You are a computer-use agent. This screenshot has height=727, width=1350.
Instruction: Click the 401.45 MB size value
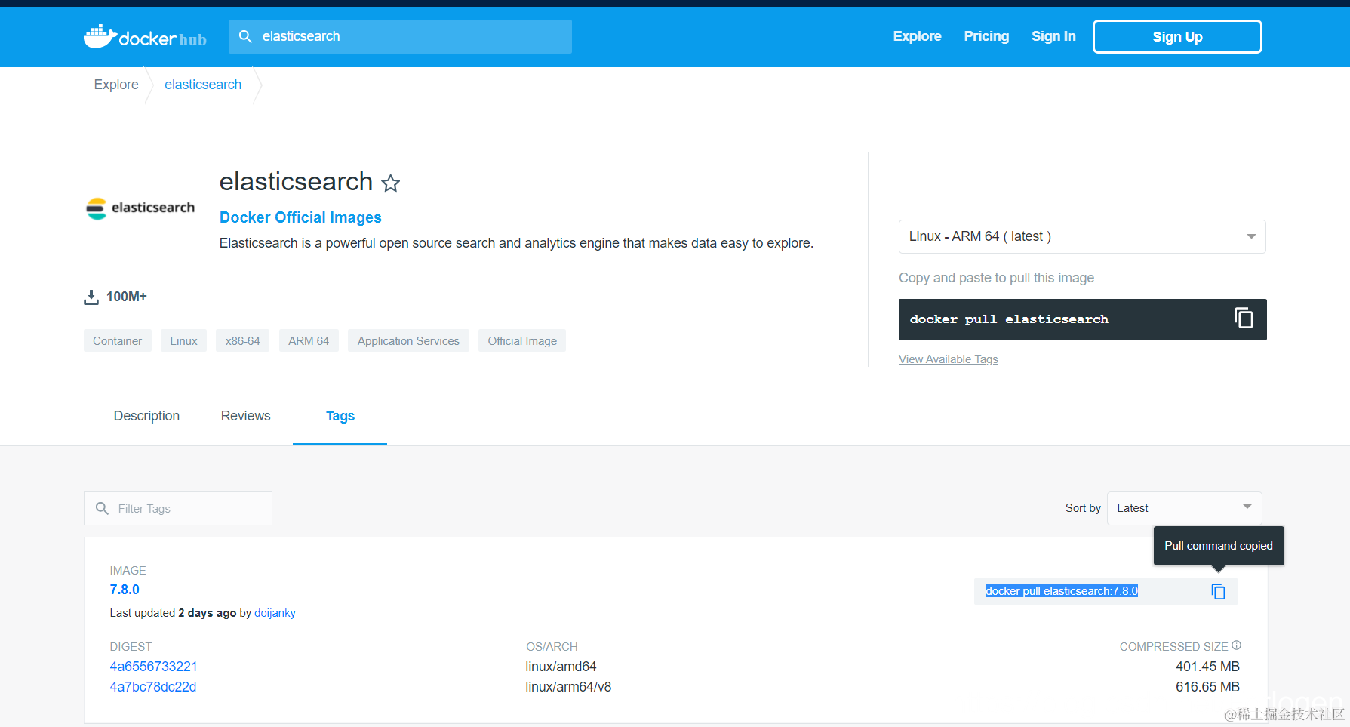pos(1207,667)
